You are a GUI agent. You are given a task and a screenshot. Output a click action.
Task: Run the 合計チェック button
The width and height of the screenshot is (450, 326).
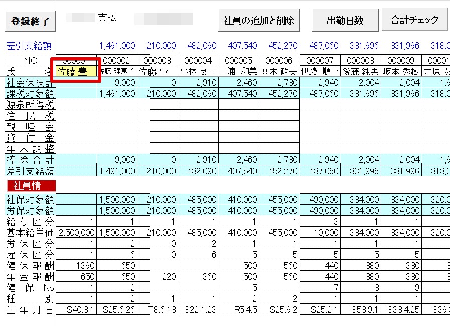(x=414, y=20)
